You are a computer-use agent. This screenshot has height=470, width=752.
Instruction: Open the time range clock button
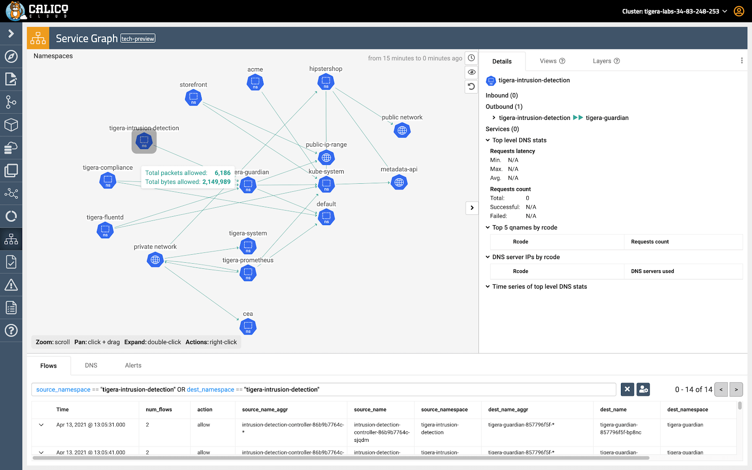[471, 58]
